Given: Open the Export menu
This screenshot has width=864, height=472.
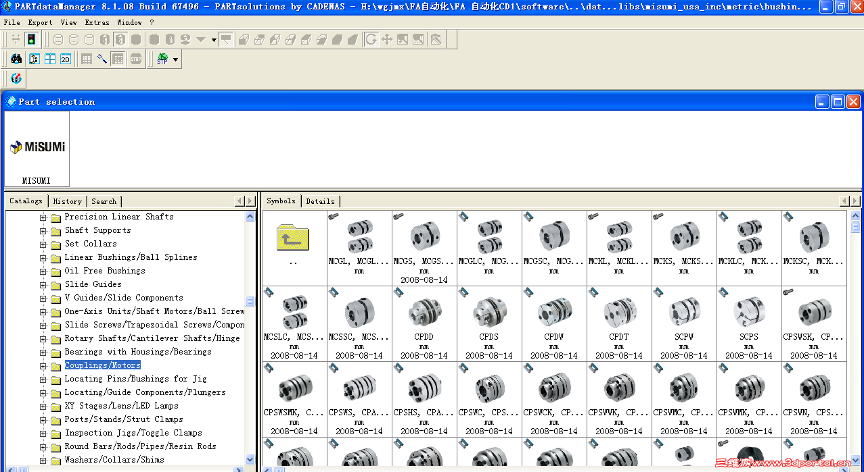Looking at the screenshot, I should click(40, 22).
